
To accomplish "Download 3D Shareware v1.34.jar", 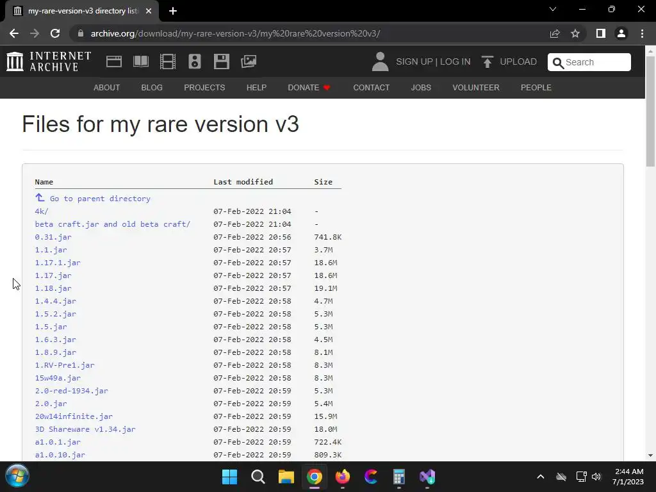I will point(85,429).
